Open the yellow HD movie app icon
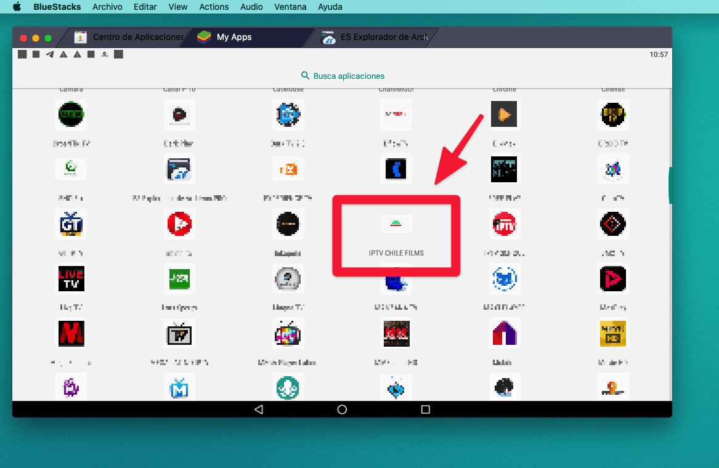719x468 pixels. (613, 333)
